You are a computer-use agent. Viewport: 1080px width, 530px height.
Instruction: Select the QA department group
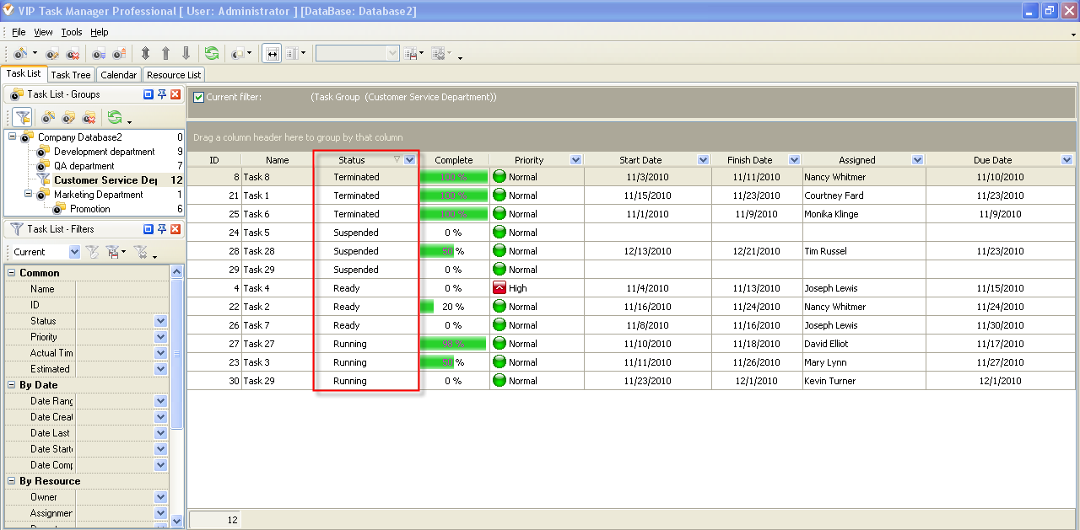[x=84, y=166]
